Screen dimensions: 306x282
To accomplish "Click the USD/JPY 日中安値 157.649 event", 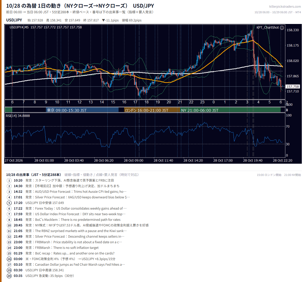I will click(x=45, y=203).
